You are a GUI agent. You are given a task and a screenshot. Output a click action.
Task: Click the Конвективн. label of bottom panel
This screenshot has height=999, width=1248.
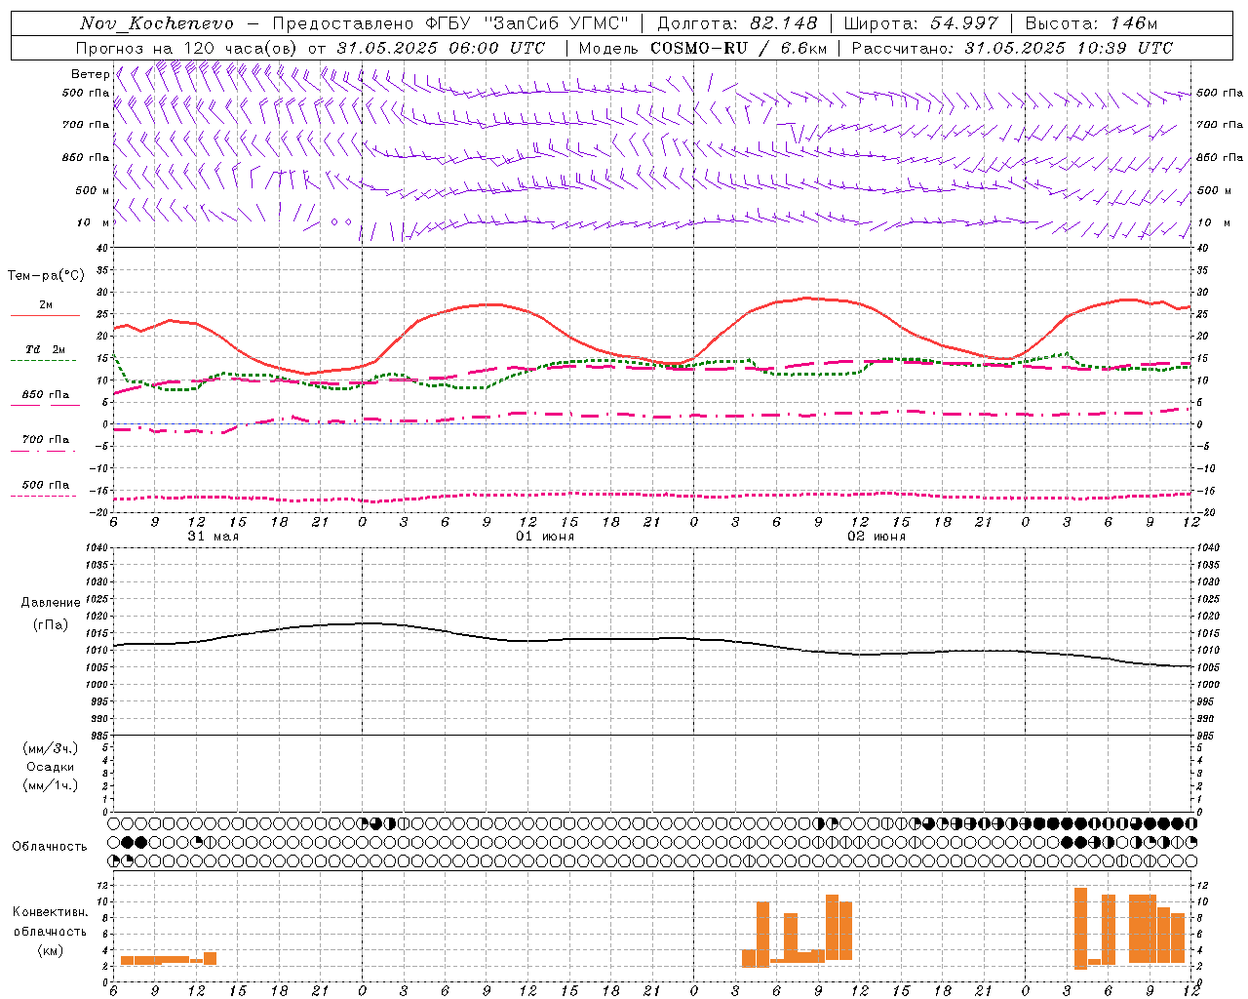pos(50,912)
